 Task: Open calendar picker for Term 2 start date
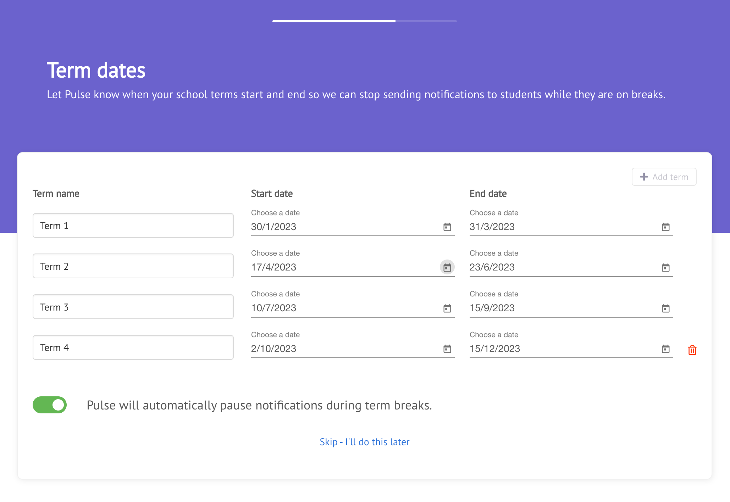(x=447, y=267)
